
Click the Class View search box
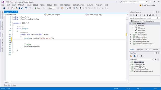(142, 59)
